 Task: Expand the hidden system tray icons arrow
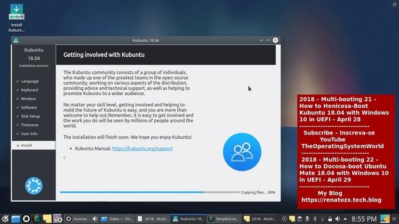(345, 218)
